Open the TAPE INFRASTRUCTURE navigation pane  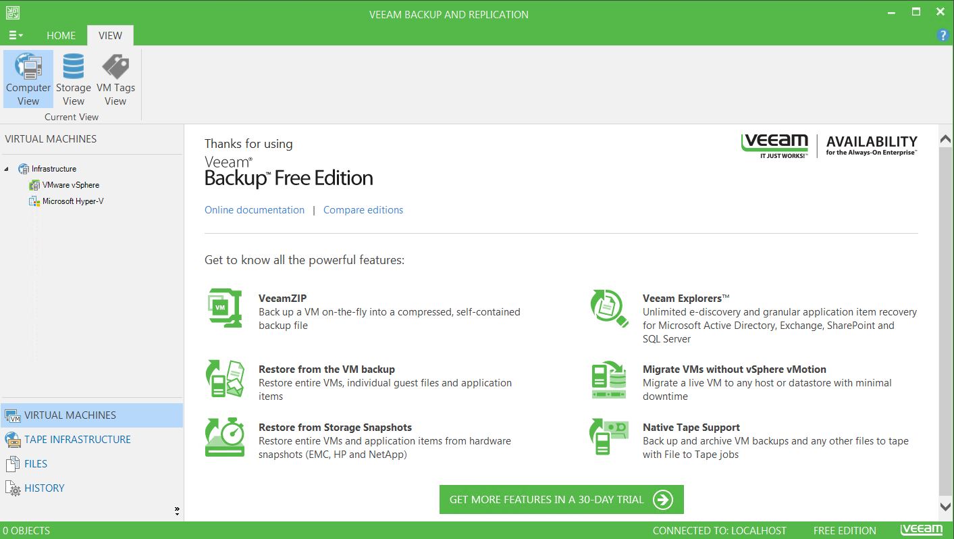(91, 440)
